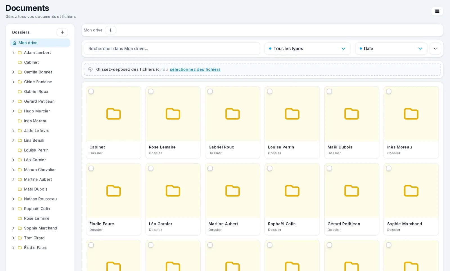
Task: Click the plus icon beside Dossiers heading
Action: (62, 32)
